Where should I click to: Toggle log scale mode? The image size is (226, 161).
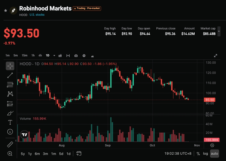(205, 154)
